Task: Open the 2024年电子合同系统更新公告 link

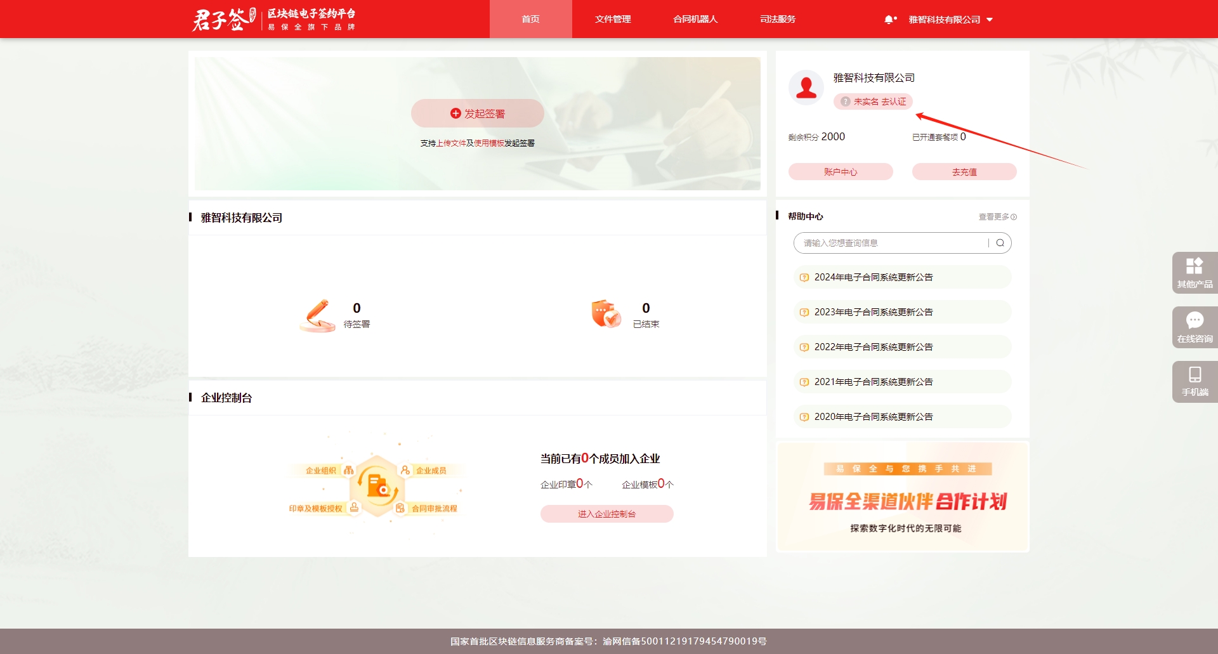Action: point(874,277)
